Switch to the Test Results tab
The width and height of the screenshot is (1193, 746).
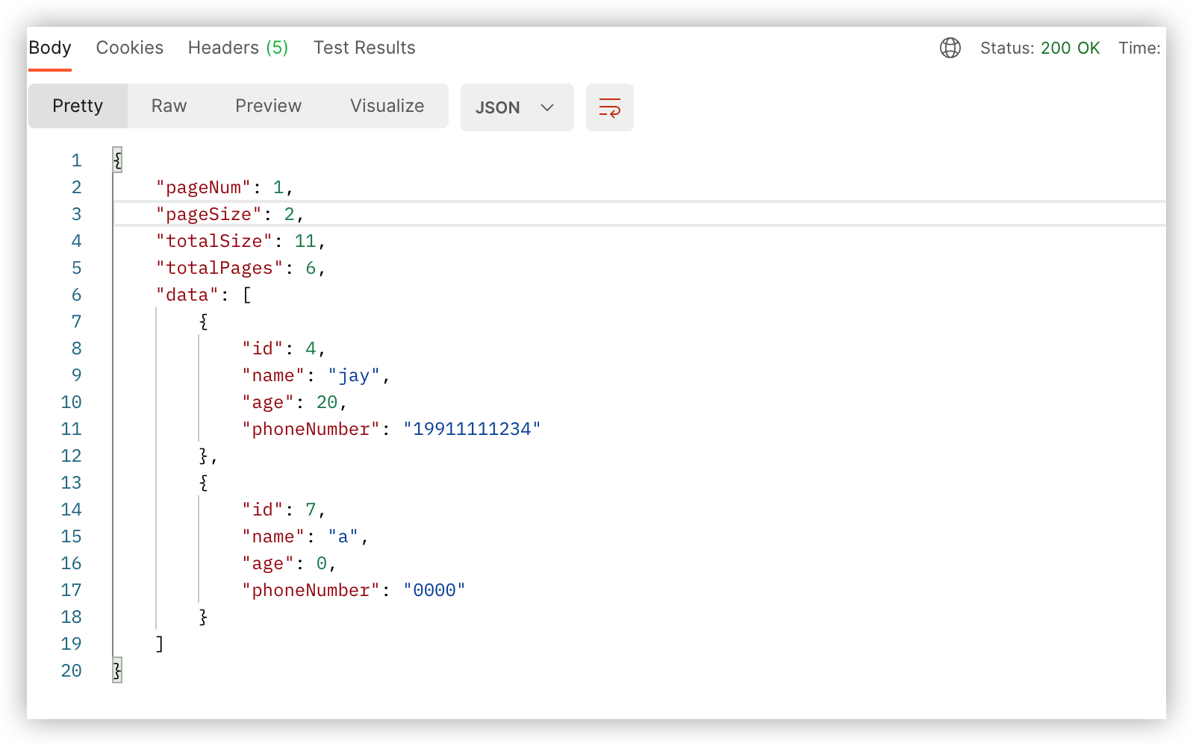click(364, 48)
